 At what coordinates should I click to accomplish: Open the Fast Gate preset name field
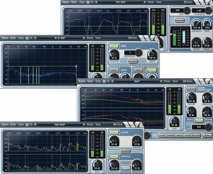[120, 2]
